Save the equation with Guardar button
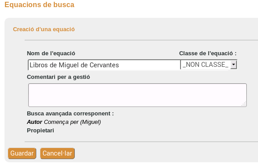This screenshot has height=164, width=258. click(22, 153)
